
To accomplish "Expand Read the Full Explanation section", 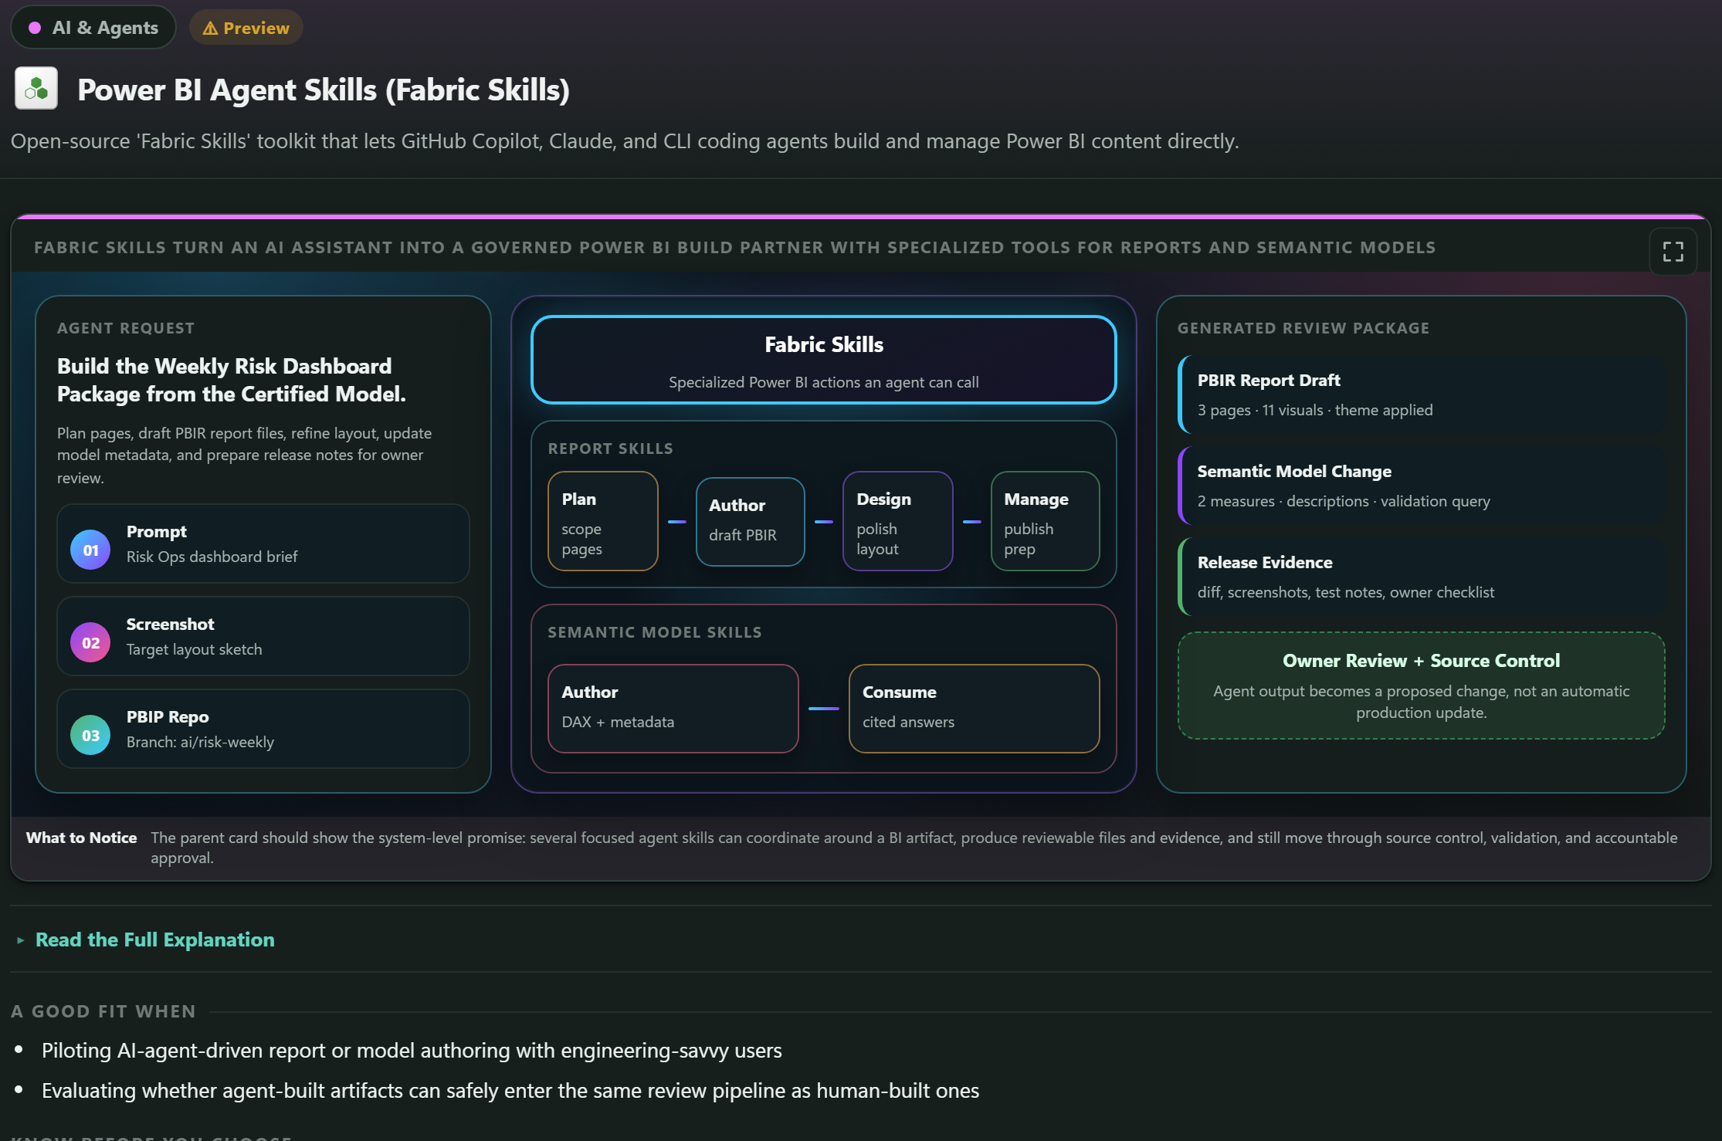I will 154,940.
